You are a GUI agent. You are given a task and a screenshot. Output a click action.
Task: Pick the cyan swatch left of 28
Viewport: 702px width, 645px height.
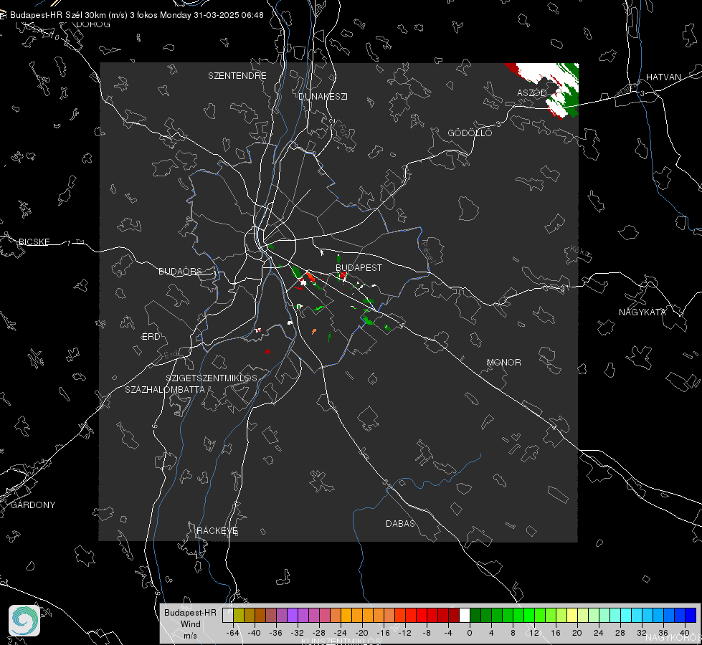pos(615,615)
